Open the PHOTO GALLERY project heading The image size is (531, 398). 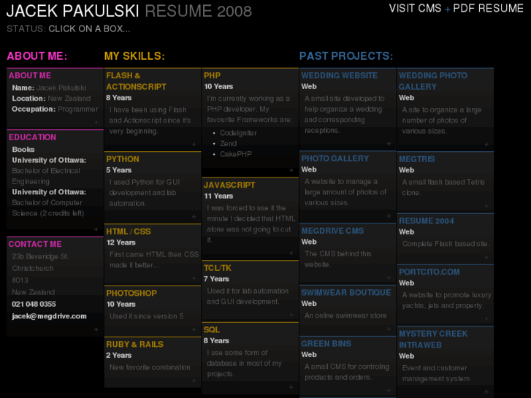click(x=335, y=158)
